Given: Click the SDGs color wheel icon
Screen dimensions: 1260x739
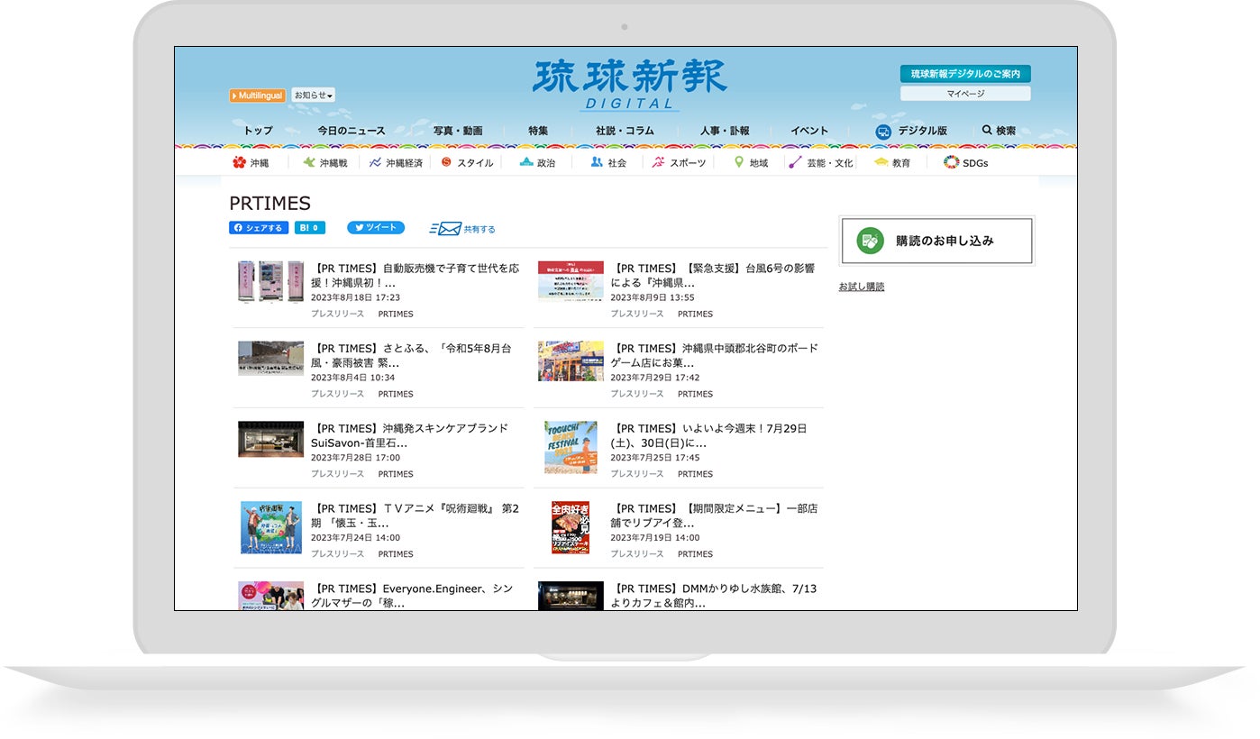Looking at the screenshot, I should click(951, 162).
